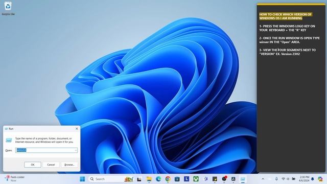The height and width of the screenshot is (184, 327).
Task: Open the clock showing 4/6/2024
Action: pos(304,179)
